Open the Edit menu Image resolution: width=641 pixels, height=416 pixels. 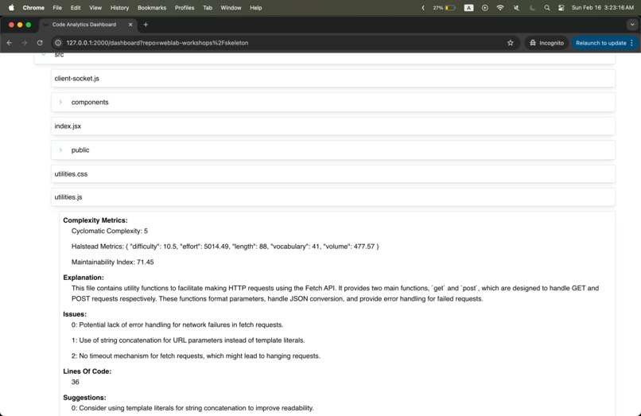point(76,8)
